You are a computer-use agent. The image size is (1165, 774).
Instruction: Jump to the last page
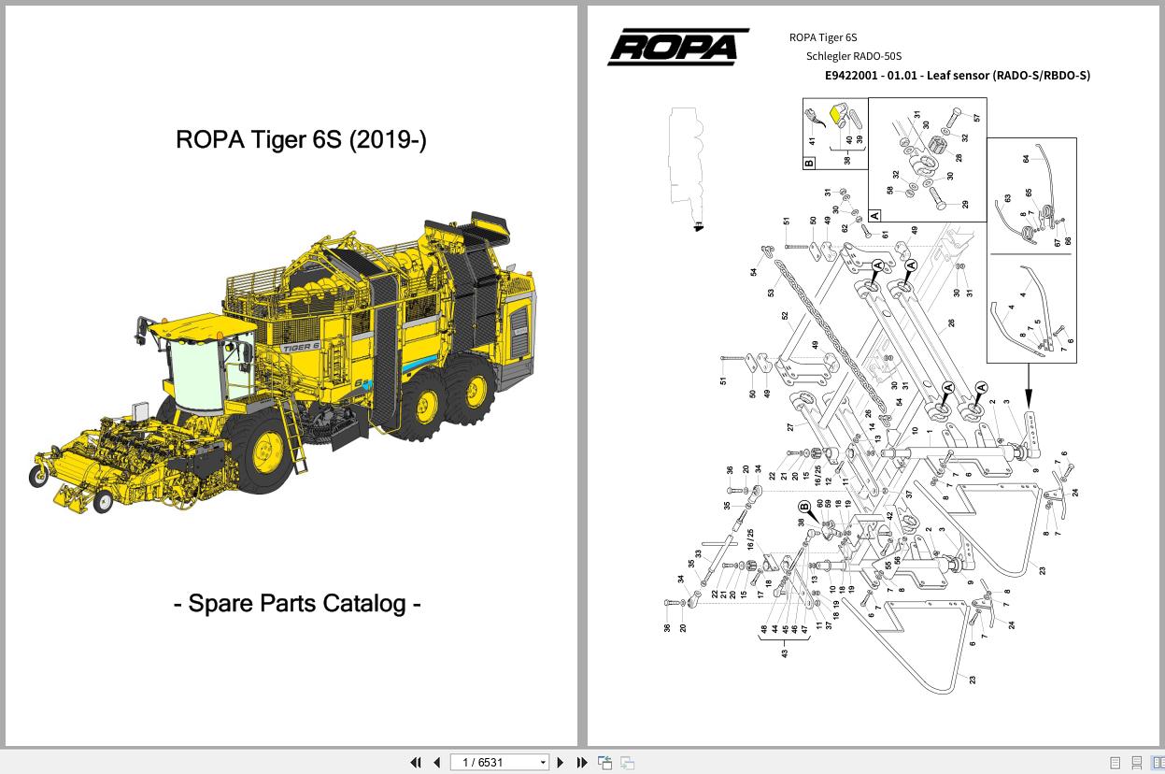point(582,763)
